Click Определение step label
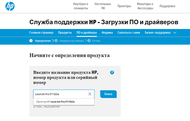Screen dimensions: 190x121 (43, 41)
